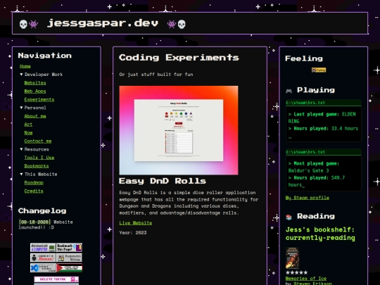Click the 'A Computer' badge
Viewport: 380px width, 285px height.
(x=43, y=248)
